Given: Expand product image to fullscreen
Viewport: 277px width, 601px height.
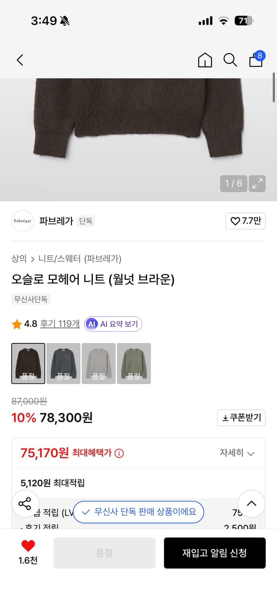Looking at the screenshot, I should 257,184.
